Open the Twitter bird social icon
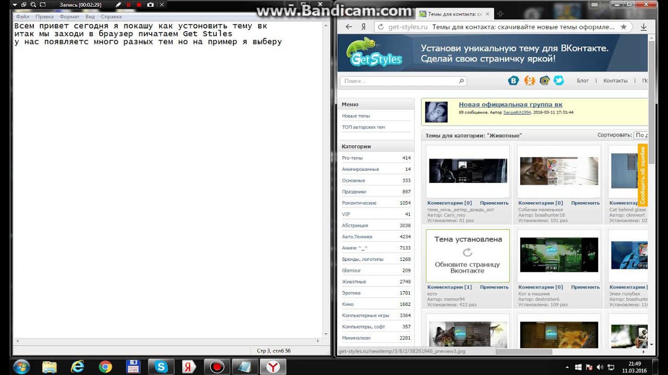 [x=559, y=80]
